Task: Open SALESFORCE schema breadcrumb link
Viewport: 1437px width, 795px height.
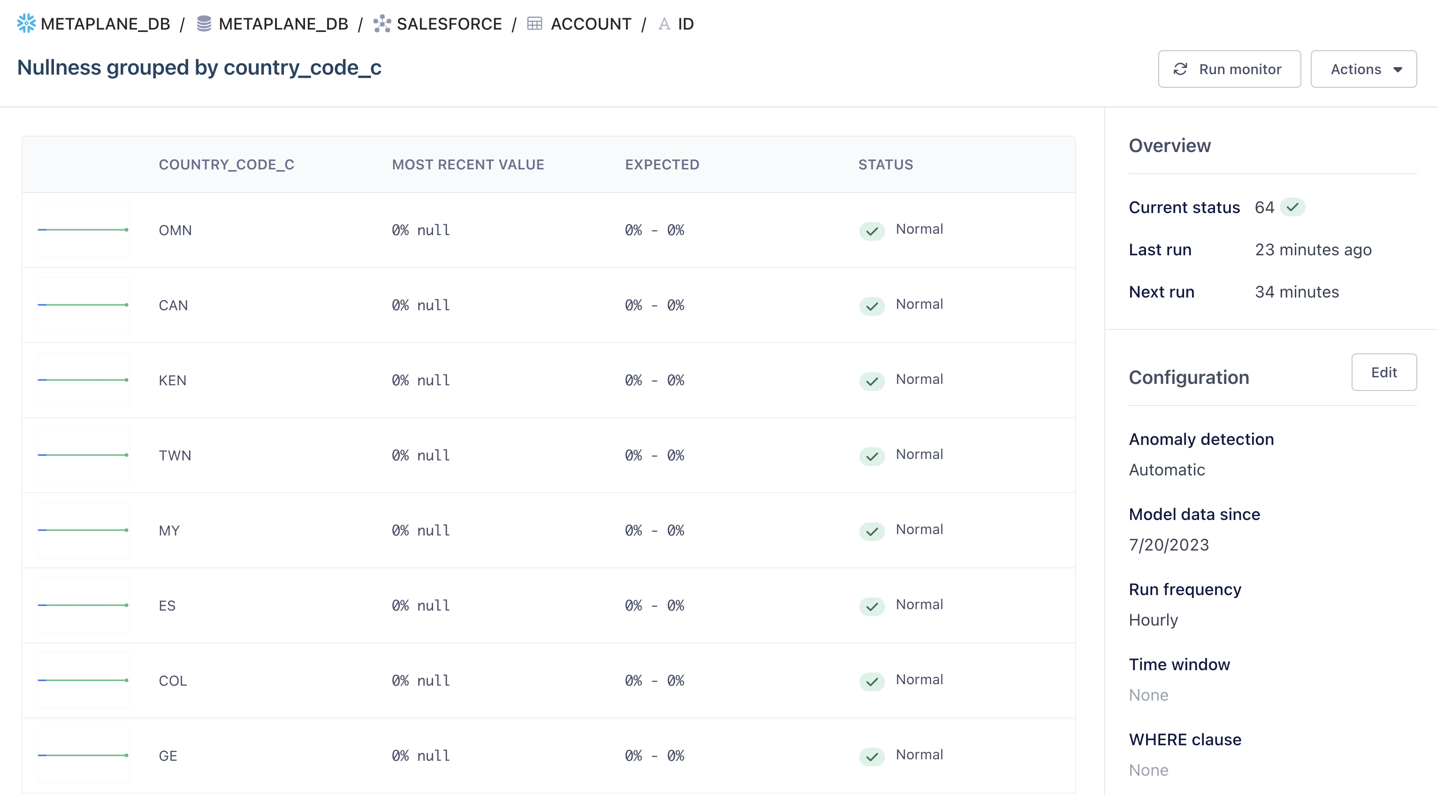Action: coord(449,23)
